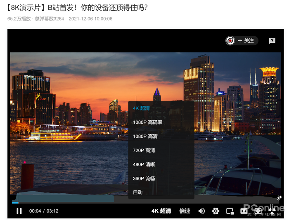289x220 pixels.
Task: Select 720P 高清 quality
Action: [144, 150]
